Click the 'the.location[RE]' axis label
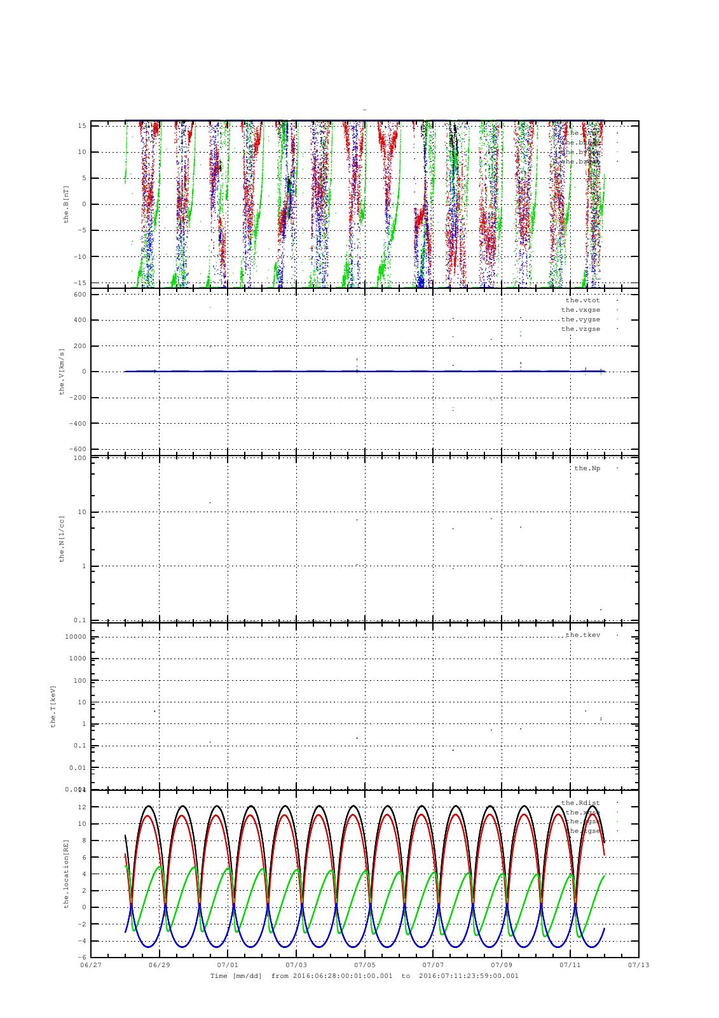 click(65, 873)
